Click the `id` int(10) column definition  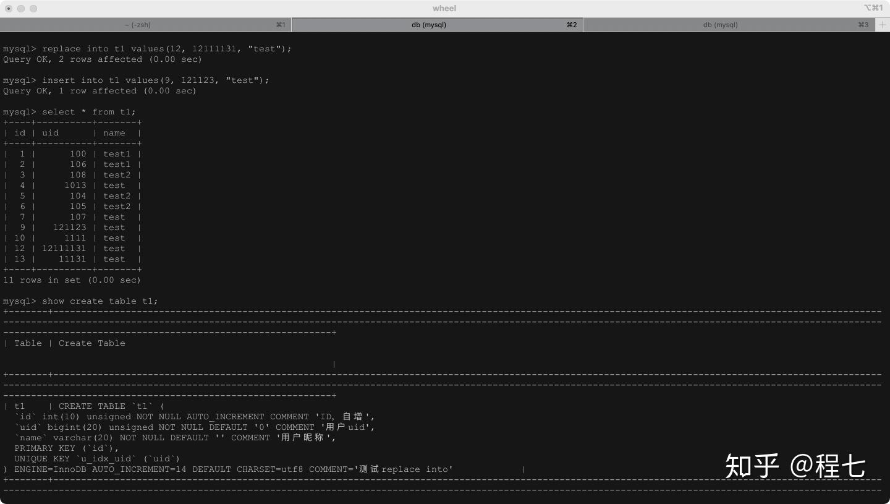pos(195,417)
